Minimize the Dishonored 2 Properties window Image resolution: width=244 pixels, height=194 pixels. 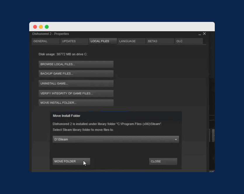coord(200,34)
